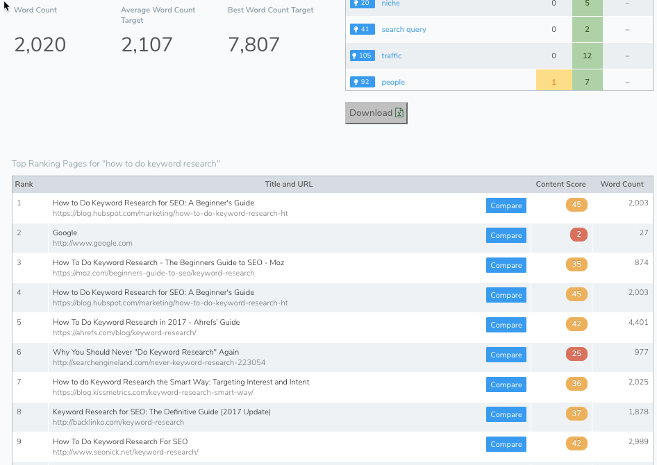Compare with the Search Engine Land article
This screenshot has height=465, width=657.
(506, 355)
